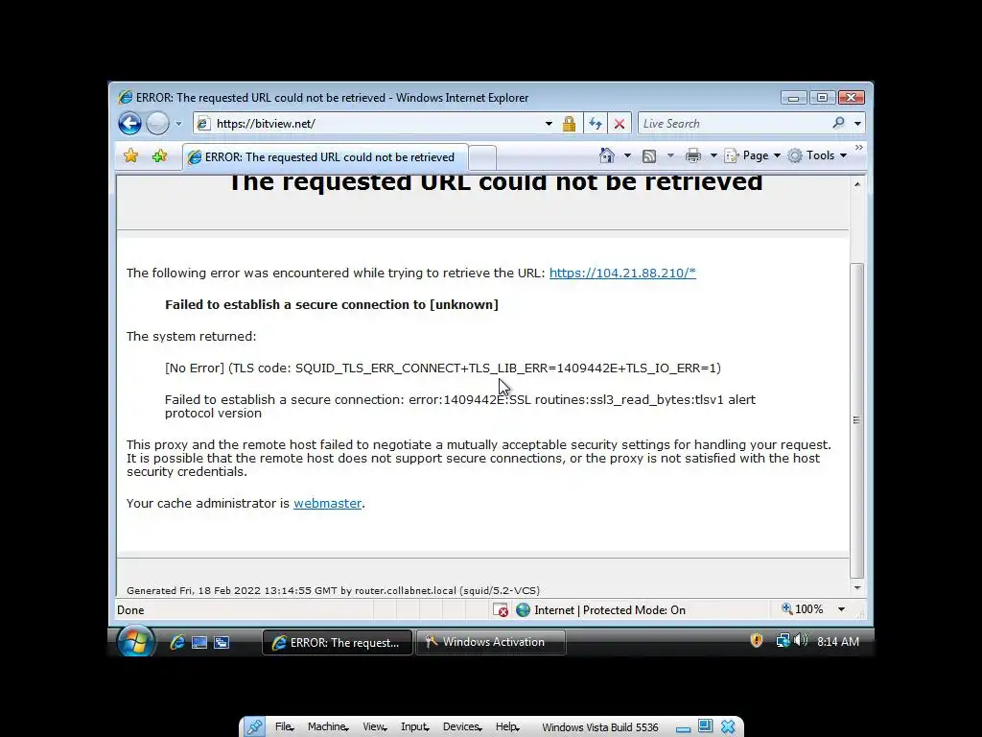Click the Stop loading red X icon
The height and width of the screenshot is (737, 982).
click(x=620, y=124)
